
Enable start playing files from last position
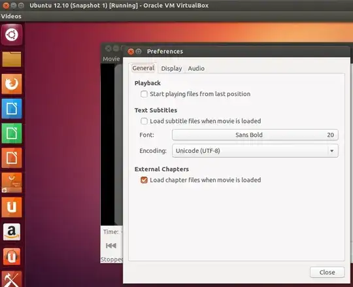[x=144, y=94]
